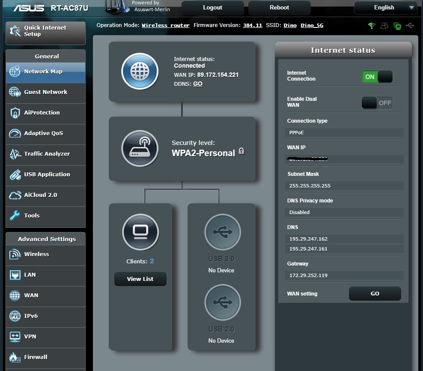Open the English language dropdown
Viewport: 423px width, 371px height.
(x=385, y=8)
